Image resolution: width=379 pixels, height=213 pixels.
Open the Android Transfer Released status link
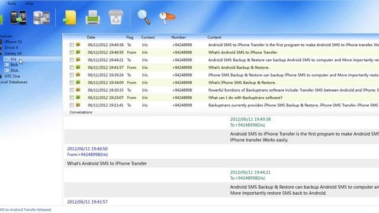click(x=25, y=209)
